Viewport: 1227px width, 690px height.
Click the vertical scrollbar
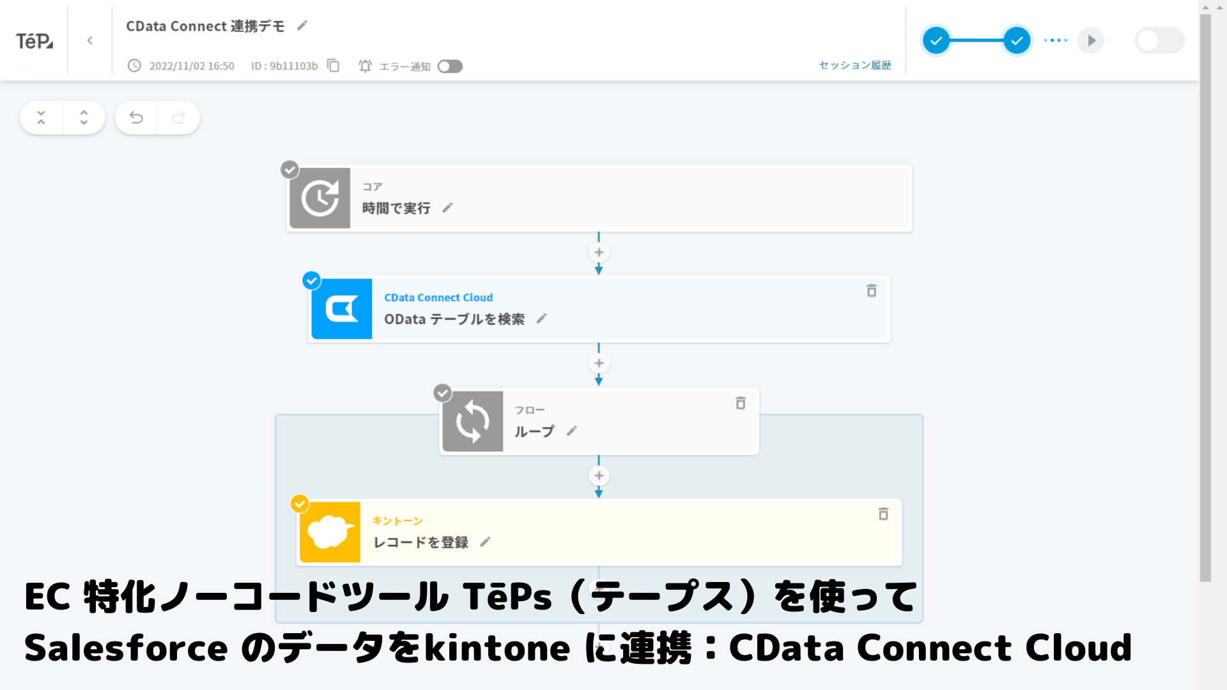[x=1205, y=294]
